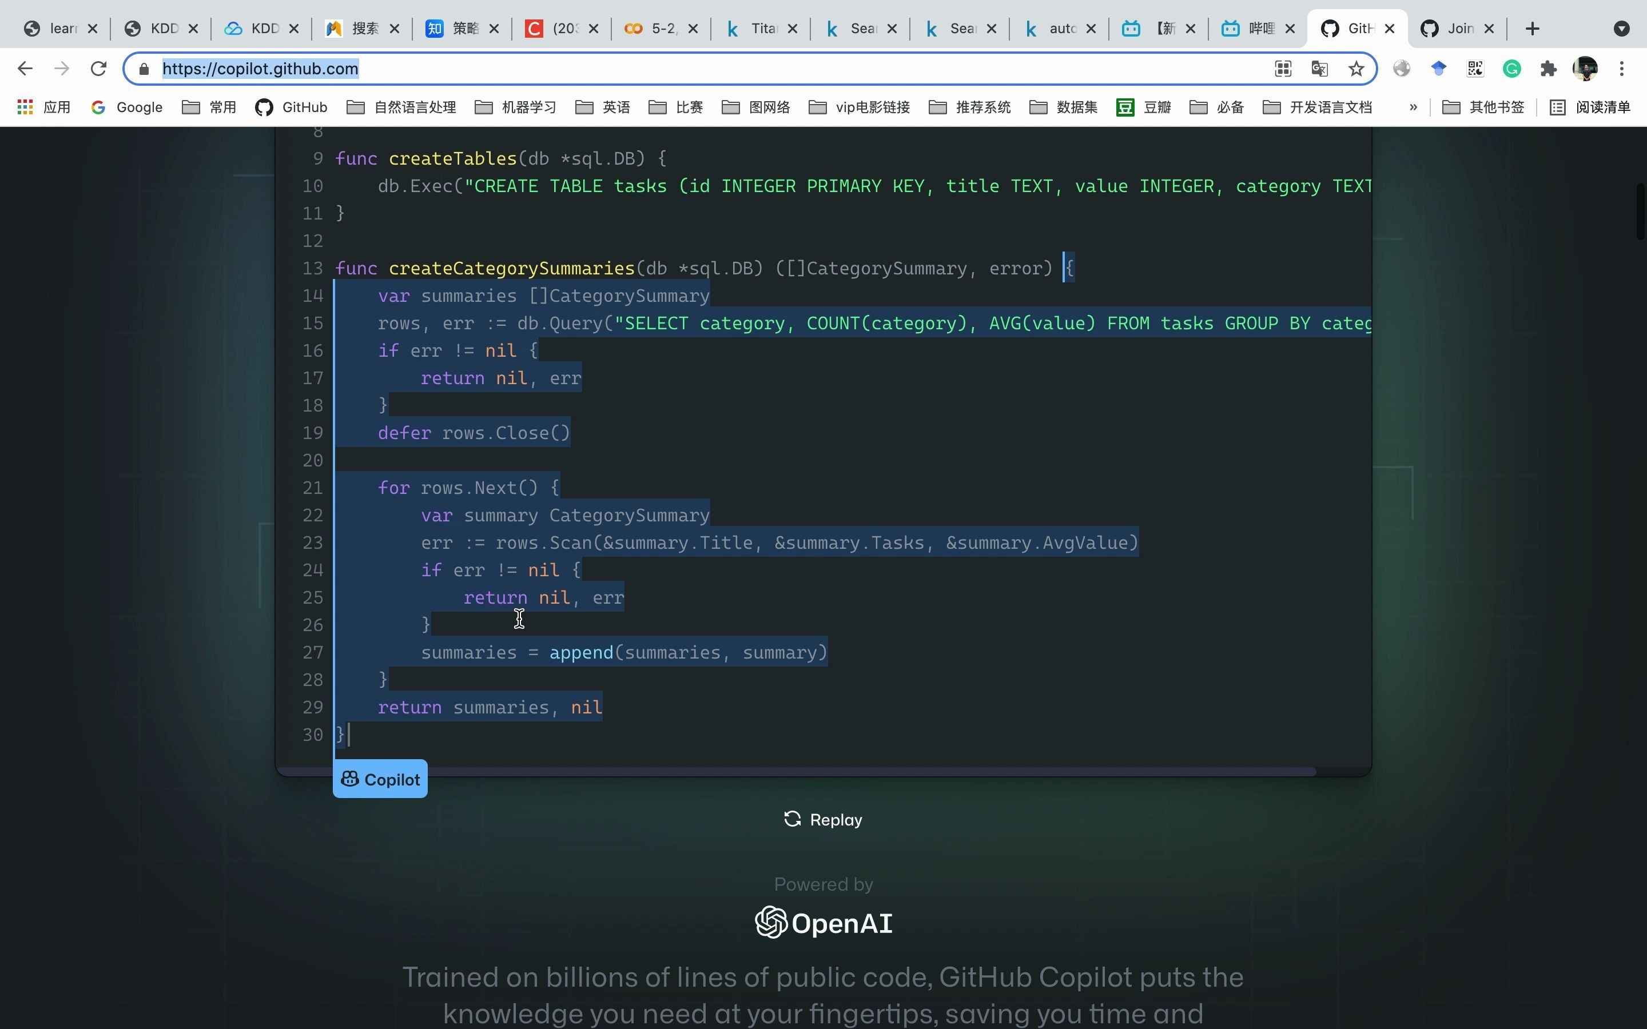Open the tab search dropdown

[x=1623, y=28]
